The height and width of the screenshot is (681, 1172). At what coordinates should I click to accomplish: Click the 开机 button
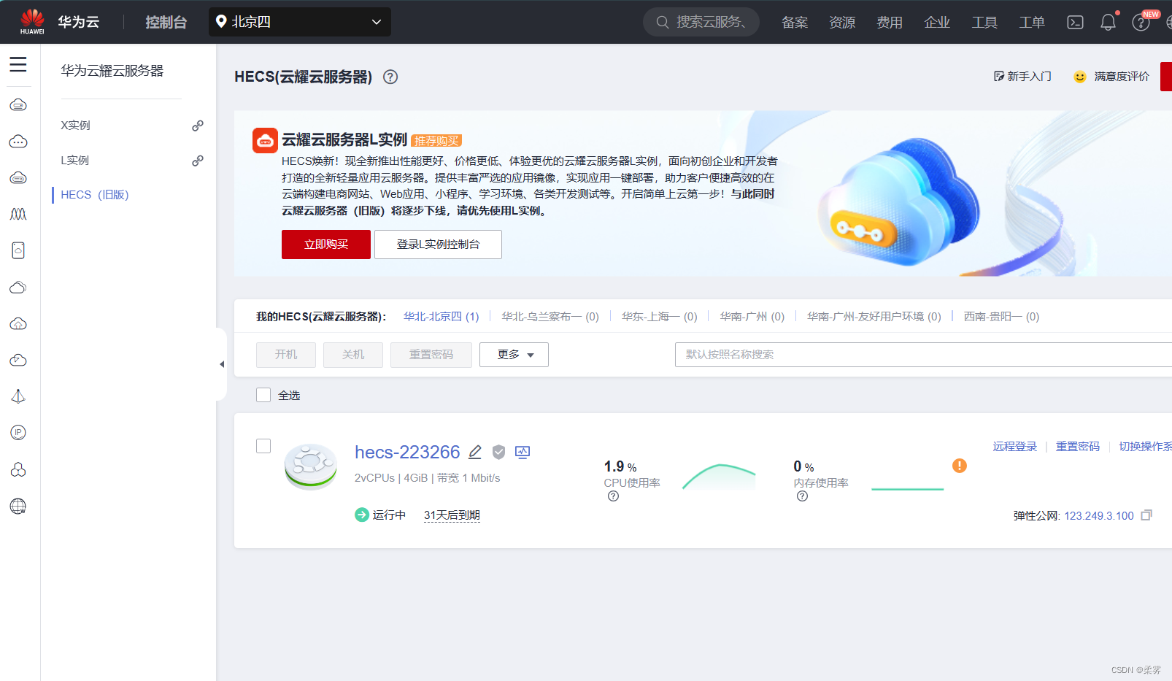(x=286, y=355)
